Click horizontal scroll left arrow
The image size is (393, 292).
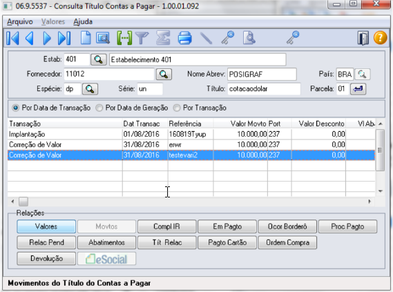(13, 202)
